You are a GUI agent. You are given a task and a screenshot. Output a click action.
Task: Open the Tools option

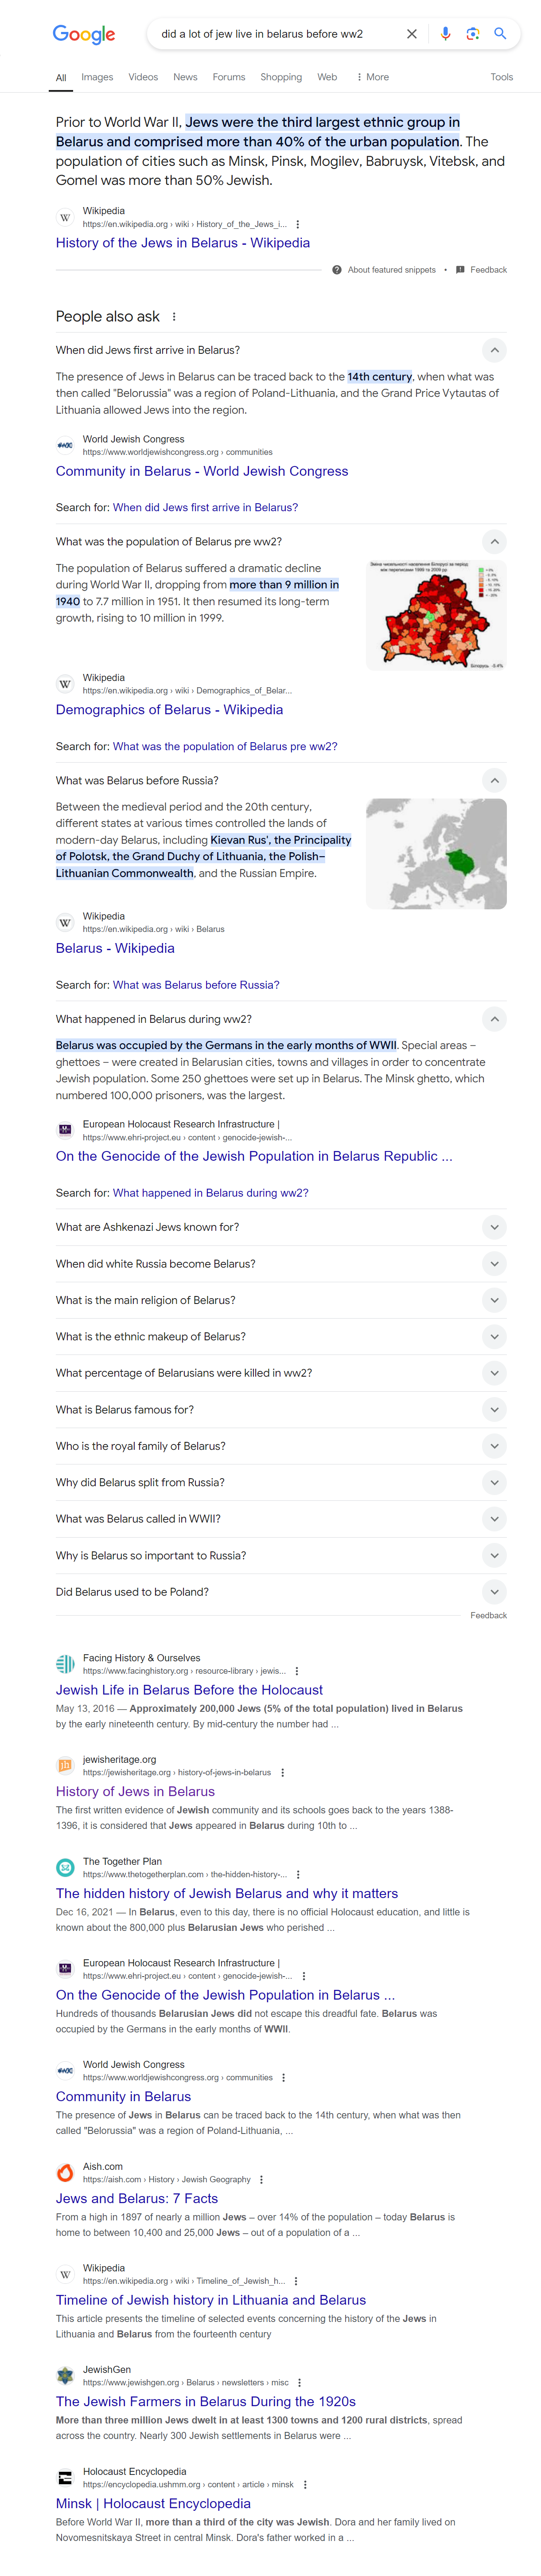(x=501, y=77)
